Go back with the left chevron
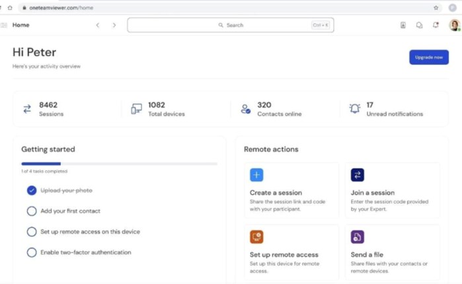The image size is (462, 284). point(98,25)
